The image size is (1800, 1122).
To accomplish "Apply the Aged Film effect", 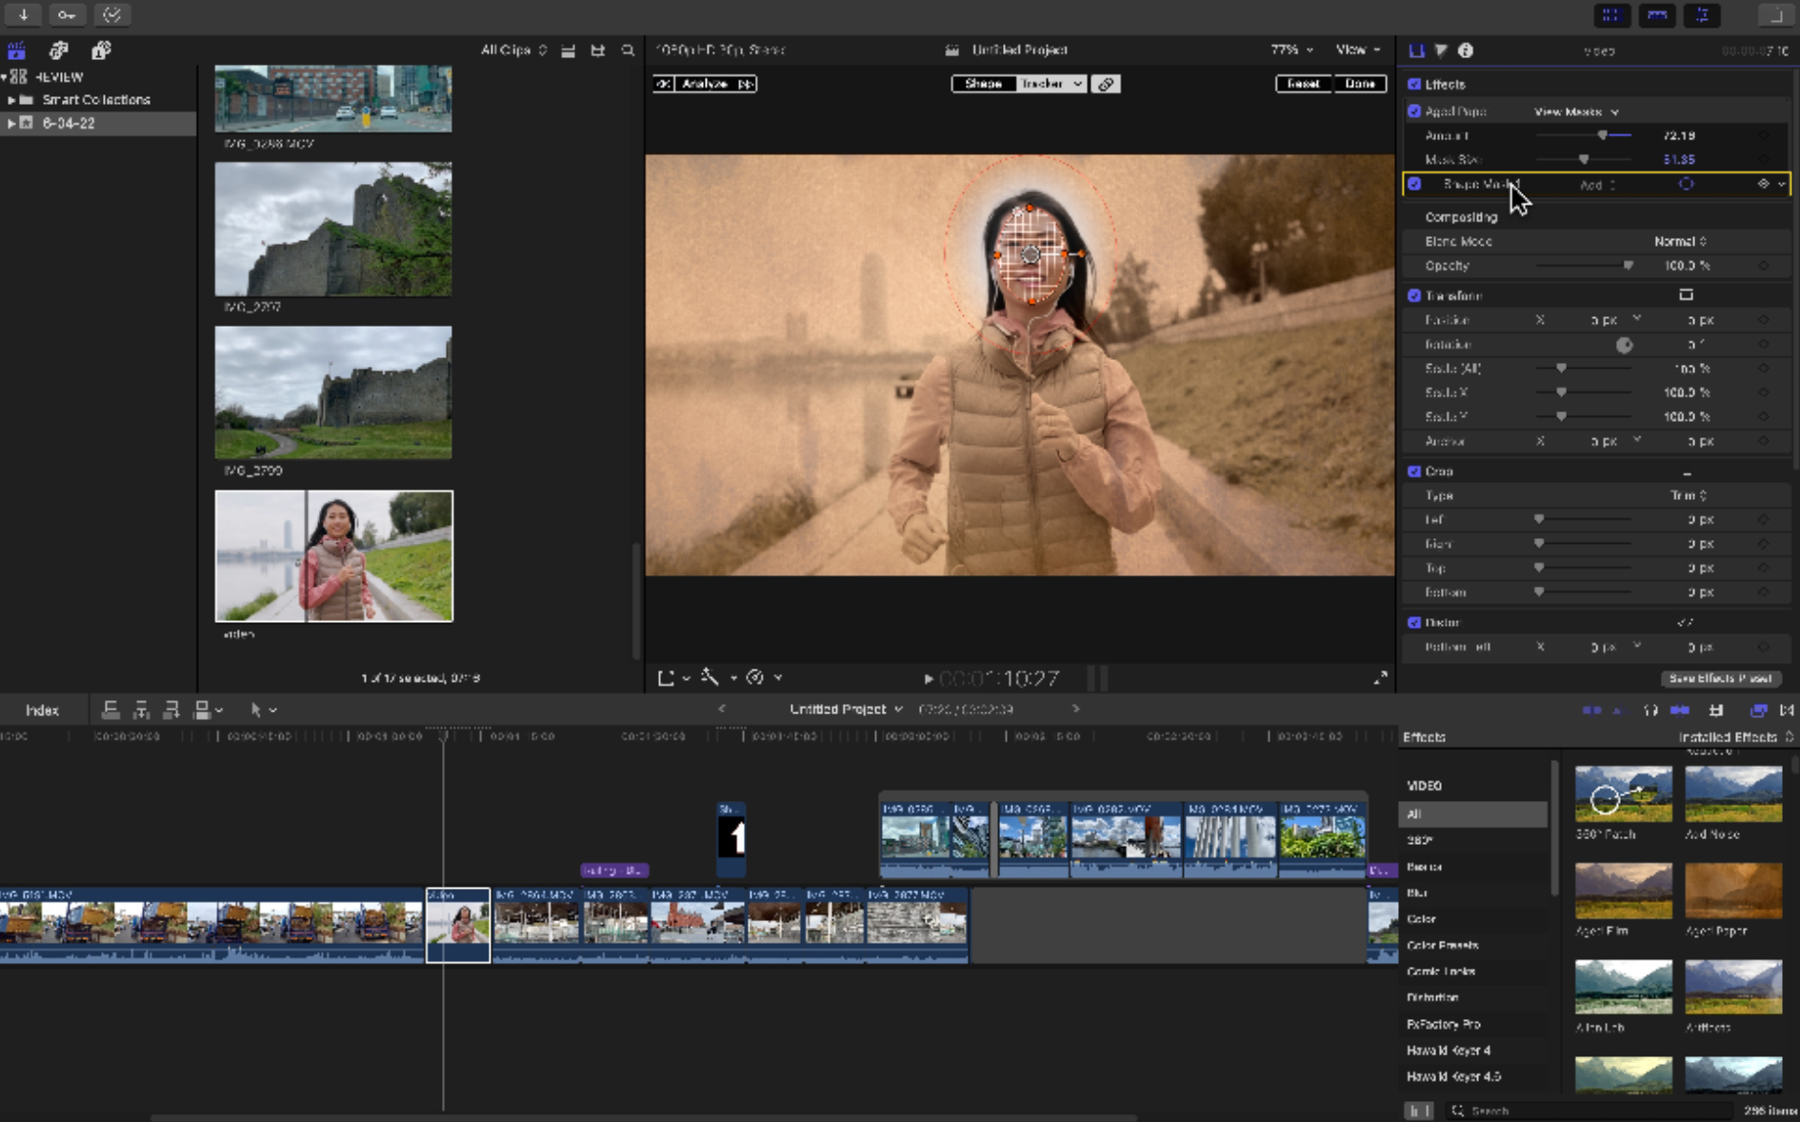I will click(x=1624, y=891).
